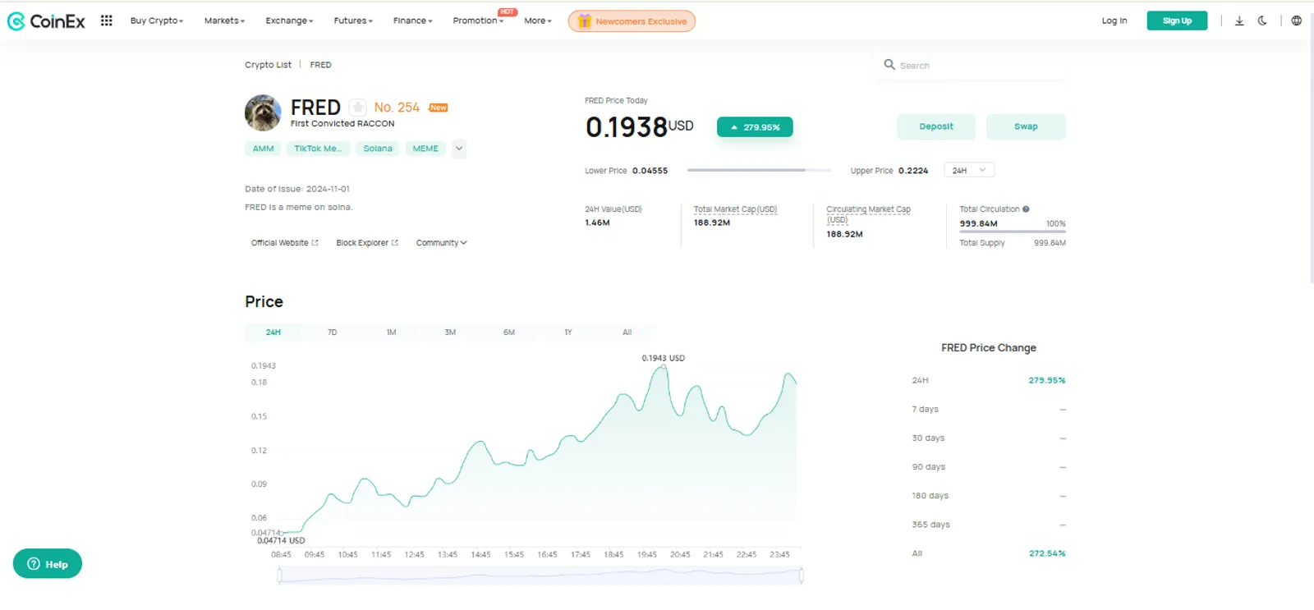1314x610 pixels.
Task: Open the apps grid icon
Action: [x=107, y=21]
